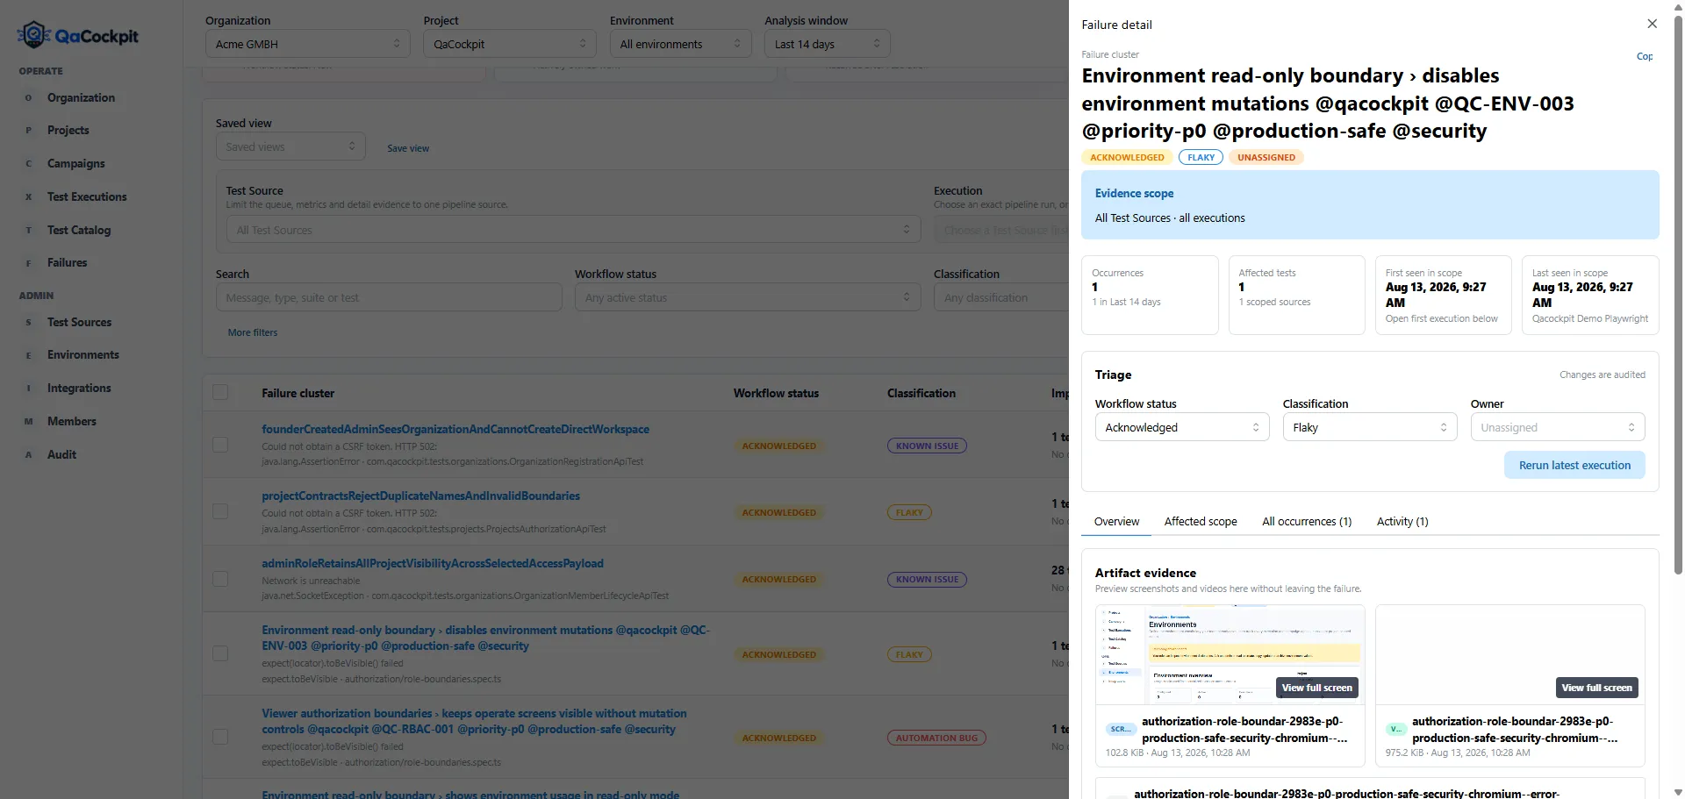Open Projects via its sidebar icon
Screen dimensions: 1685x799
[x=28, y=131]
